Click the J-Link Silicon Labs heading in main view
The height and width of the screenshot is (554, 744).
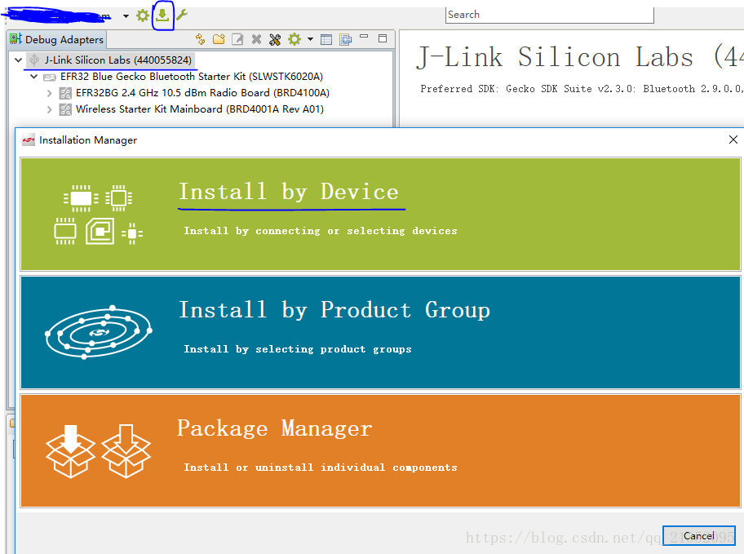click(x=580, y=57)
